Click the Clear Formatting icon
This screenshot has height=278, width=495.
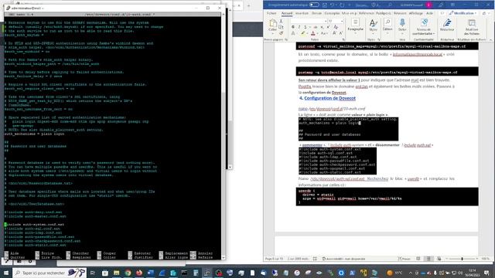(335, 27)
